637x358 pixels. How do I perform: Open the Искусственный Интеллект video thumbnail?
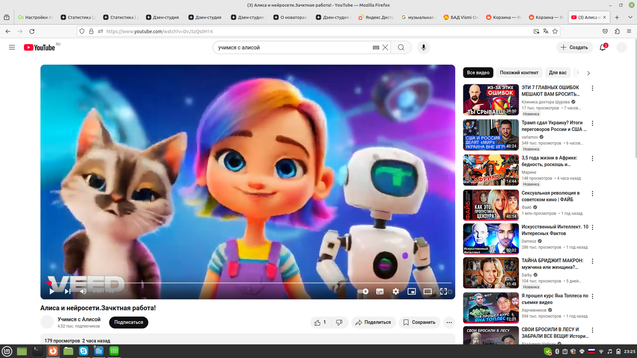pyautogui.click(x=491, y=239)
